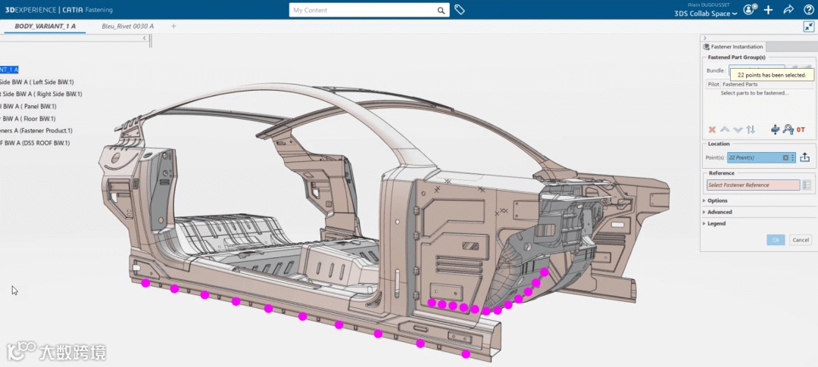
Task: Collapse the side panel with top chevron
Action: (705, 38)
